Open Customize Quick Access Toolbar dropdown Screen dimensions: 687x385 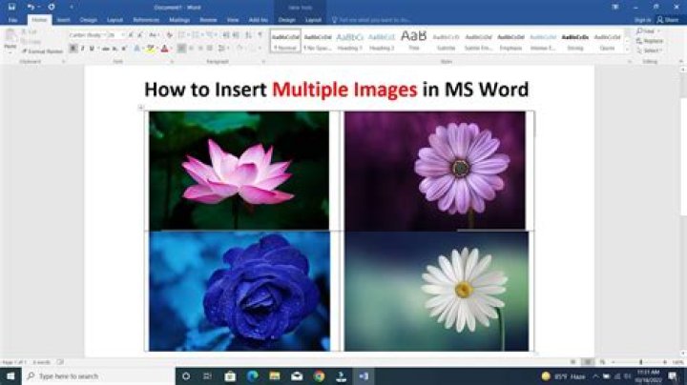(72, 7)
